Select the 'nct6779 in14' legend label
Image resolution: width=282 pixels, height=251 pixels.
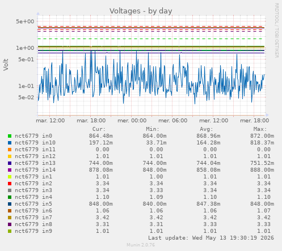pyautogui.click(x=35, y=170)
